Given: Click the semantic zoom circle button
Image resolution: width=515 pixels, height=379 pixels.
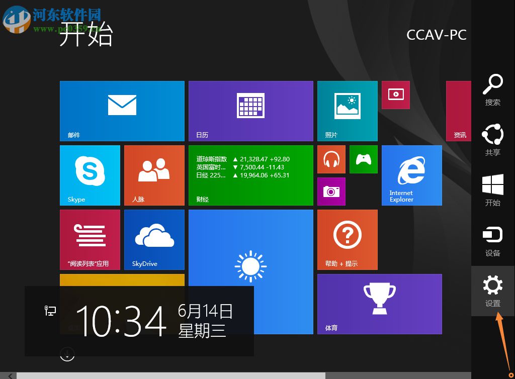Looking at the screenshot, I should click(67, 354).
